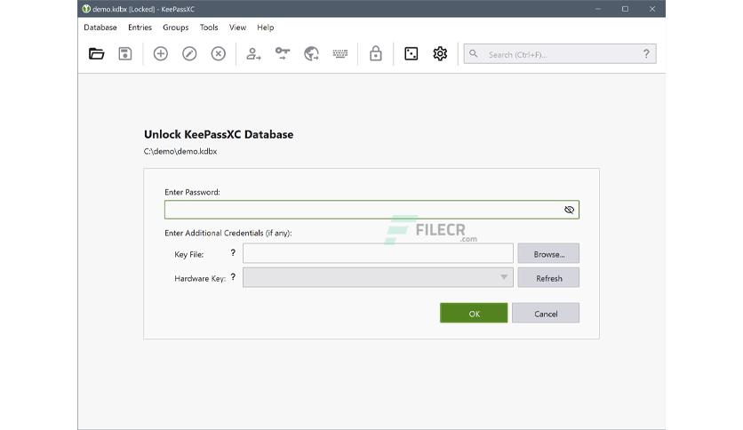This screenshot has width=743, height=430.
Task: Click the Save Database disk icon
Action: [x=125, y=53]
